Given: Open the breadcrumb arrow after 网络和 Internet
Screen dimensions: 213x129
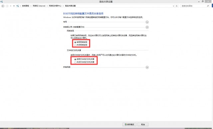Looking at the screenshot, I should click(x=47, y=6).
